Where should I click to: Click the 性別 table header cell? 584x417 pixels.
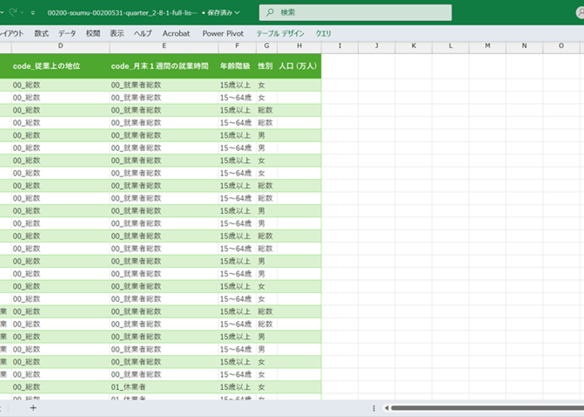pos(267,66)
